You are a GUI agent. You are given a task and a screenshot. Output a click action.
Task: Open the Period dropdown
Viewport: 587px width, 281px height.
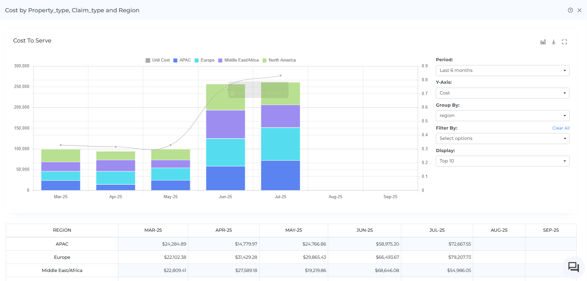pos(502,71)
